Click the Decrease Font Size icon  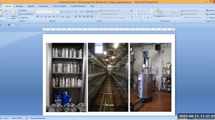click(66, 12)
